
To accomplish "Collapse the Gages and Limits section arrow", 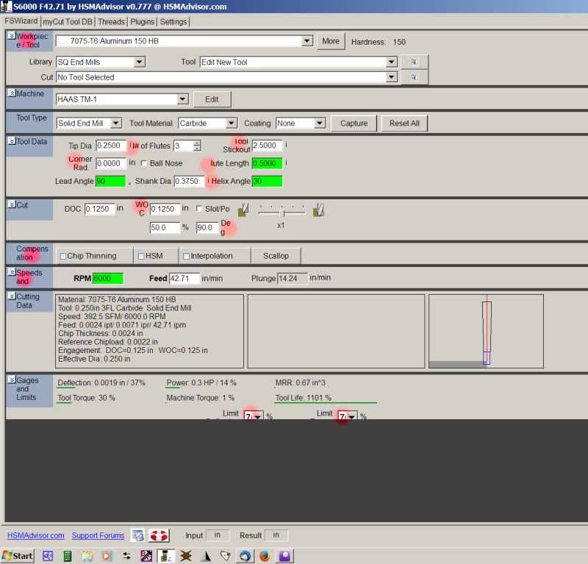I will pos(11,379).
